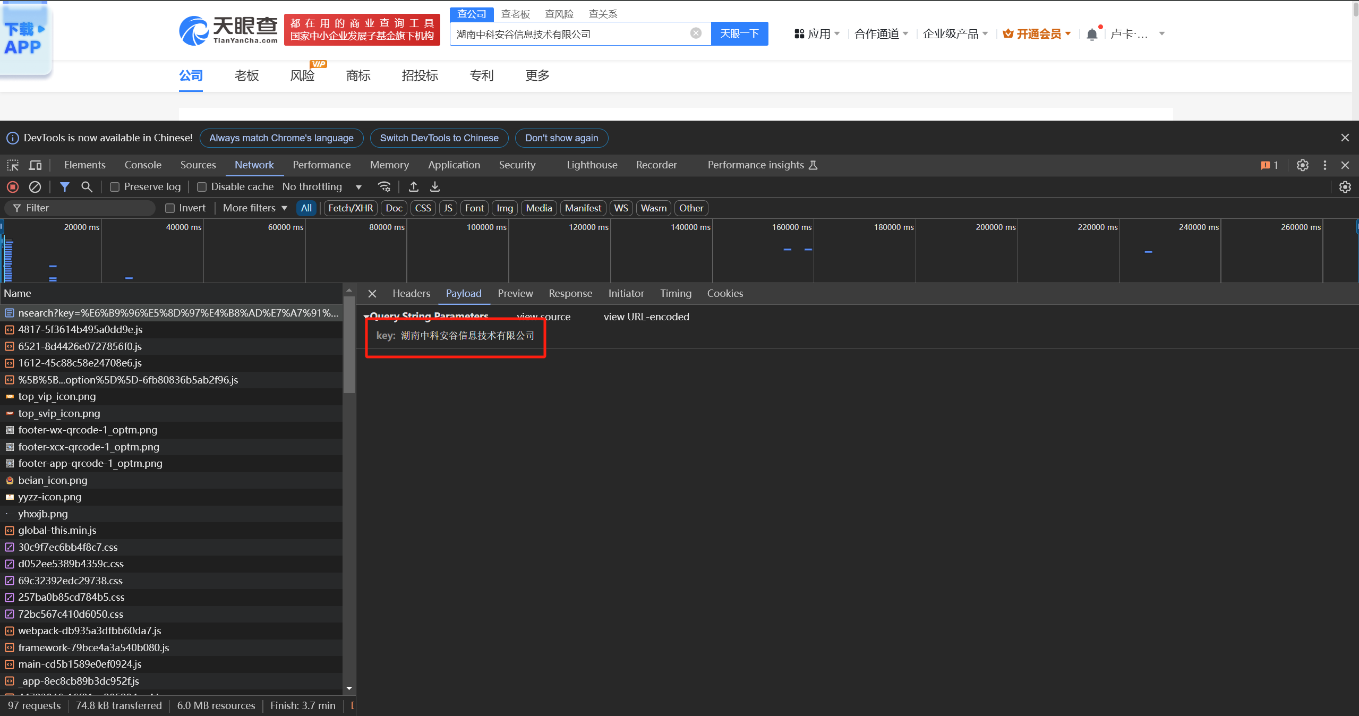This screenshot has height=716, width=1359.
Task: Open the Response tab
Action: (570, 294)
